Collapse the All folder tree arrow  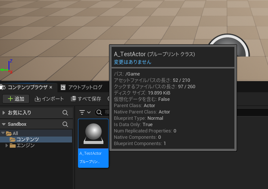pyautogui.click(x=2, y=133)
